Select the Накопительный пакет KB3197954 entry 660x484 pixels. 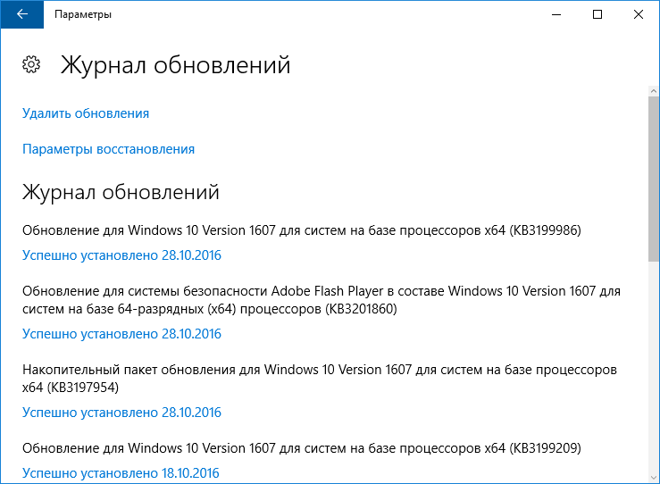point(320,379)
